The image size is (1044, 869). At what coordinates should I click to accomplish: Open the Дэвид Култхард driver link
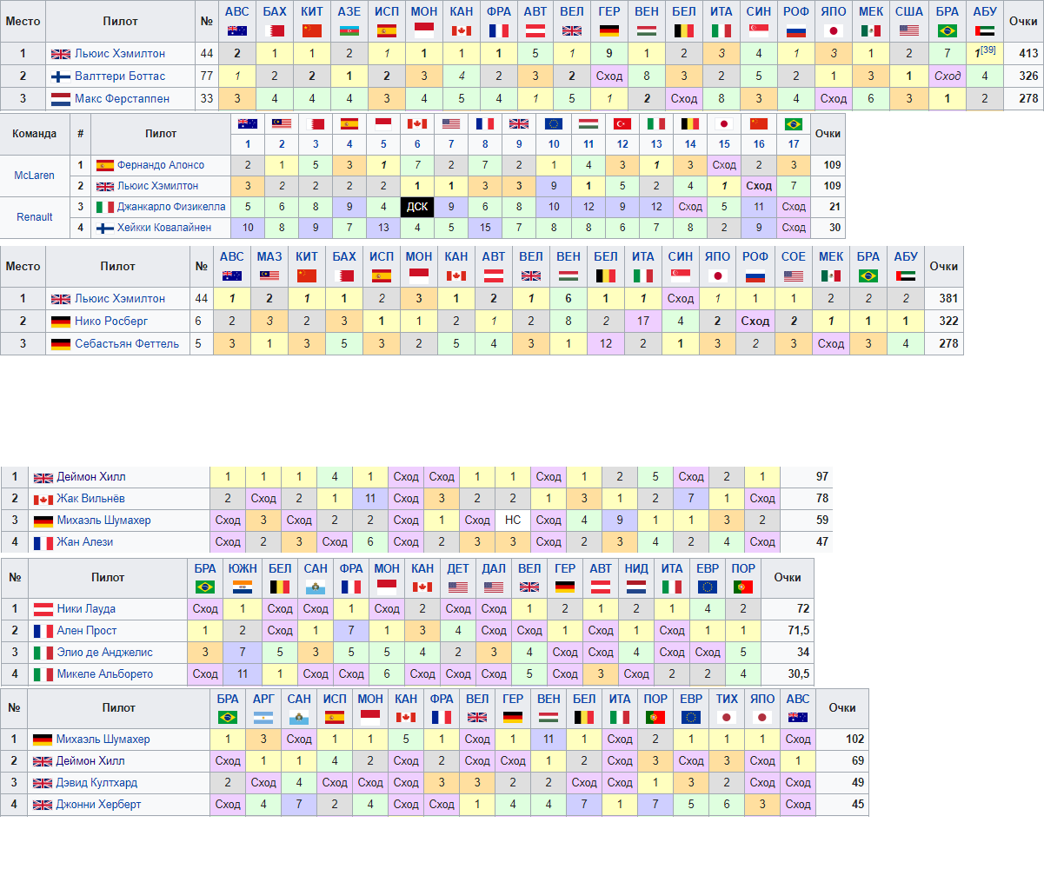(96, 783)
